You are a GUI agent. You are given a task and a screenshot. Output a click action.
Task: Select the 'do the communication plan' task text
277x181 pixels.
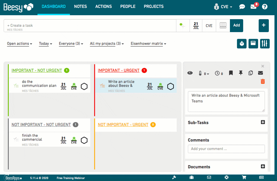[x=39, y=84]
